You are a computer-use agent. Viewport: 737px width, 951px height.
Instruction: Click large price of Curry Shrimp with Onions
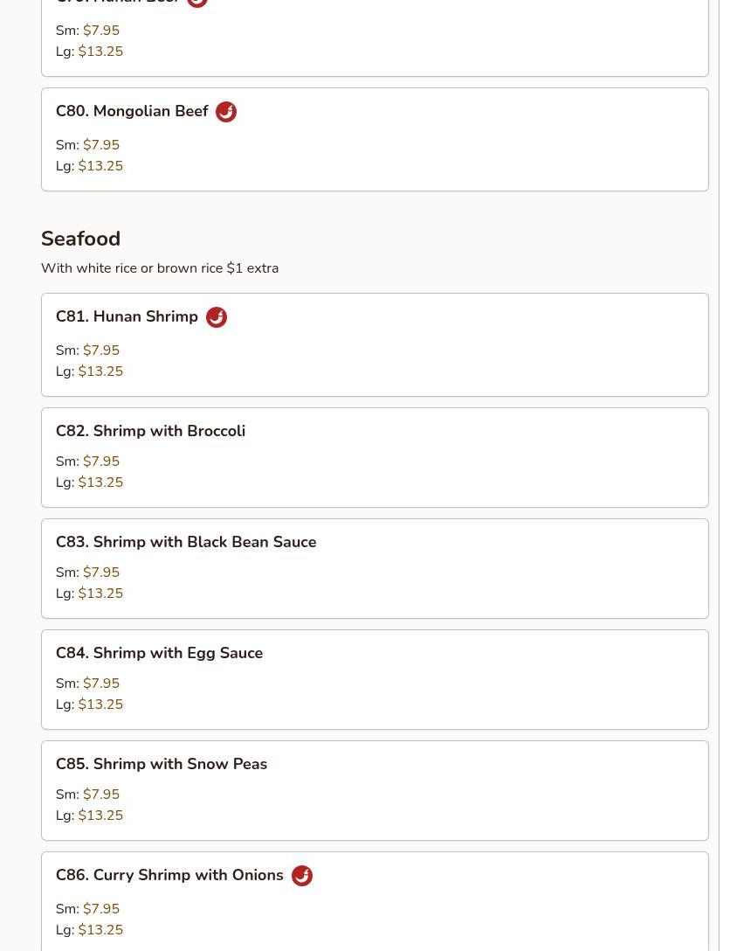click(x=100, y=930)
